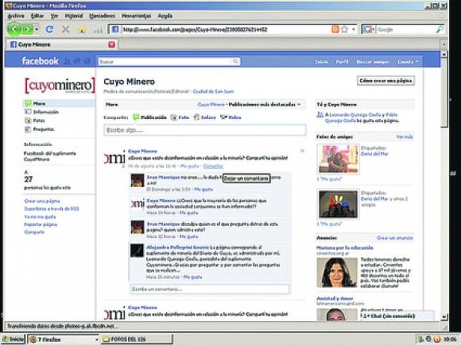Click the RSS feed icon in address bar
Image resolution: width=461 pixels, height=345 pixels.
(x=335, y=29)
